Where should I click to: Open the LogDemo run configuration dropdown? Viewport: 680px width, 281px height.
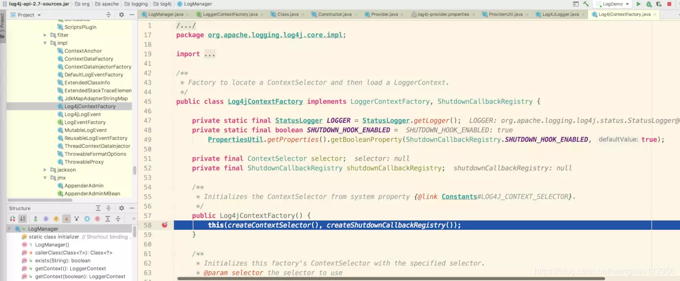click(613, 4)
